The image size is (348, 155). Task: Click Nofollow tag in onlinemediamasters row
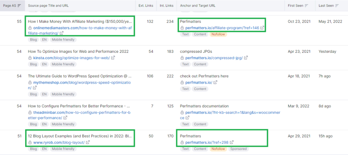click(218, 34)
